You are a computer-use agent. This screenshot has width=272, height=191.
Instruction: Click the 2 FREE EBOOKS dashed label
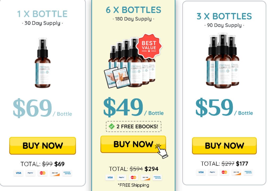pos(134,127)
